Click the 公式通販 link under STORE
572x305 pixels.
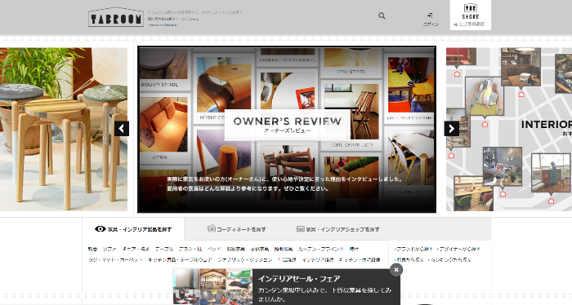point(469,24)
